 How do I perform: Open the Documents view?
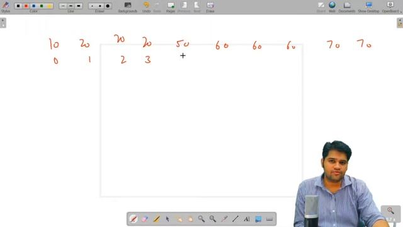347,7
